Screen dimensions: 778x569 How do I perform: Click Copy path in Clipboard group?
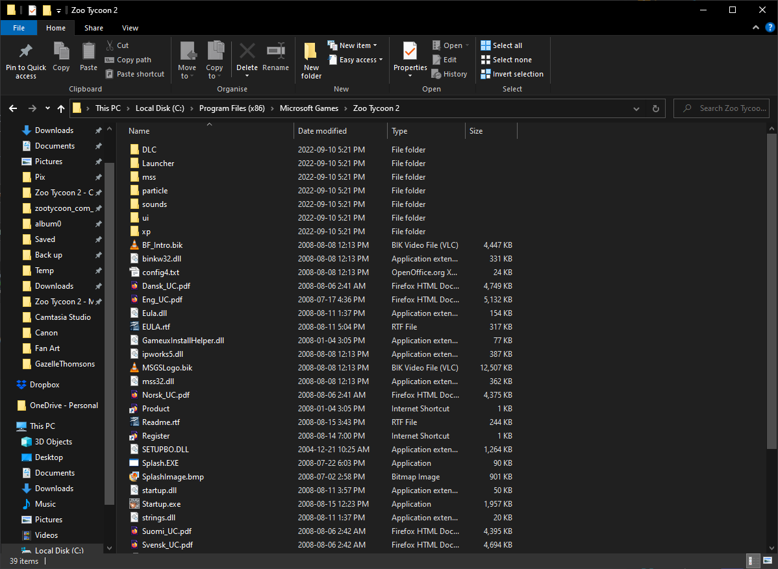[x=129, y=60]
